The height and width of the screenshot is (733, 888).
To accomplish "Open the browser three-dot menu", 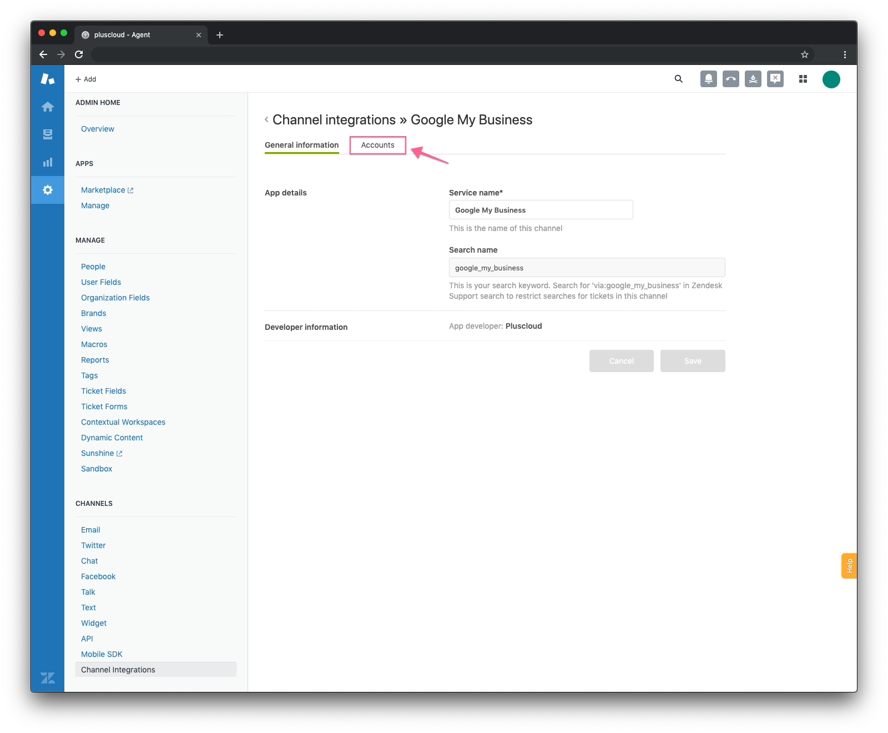I will pyautogui.click(x=845, y=54).
